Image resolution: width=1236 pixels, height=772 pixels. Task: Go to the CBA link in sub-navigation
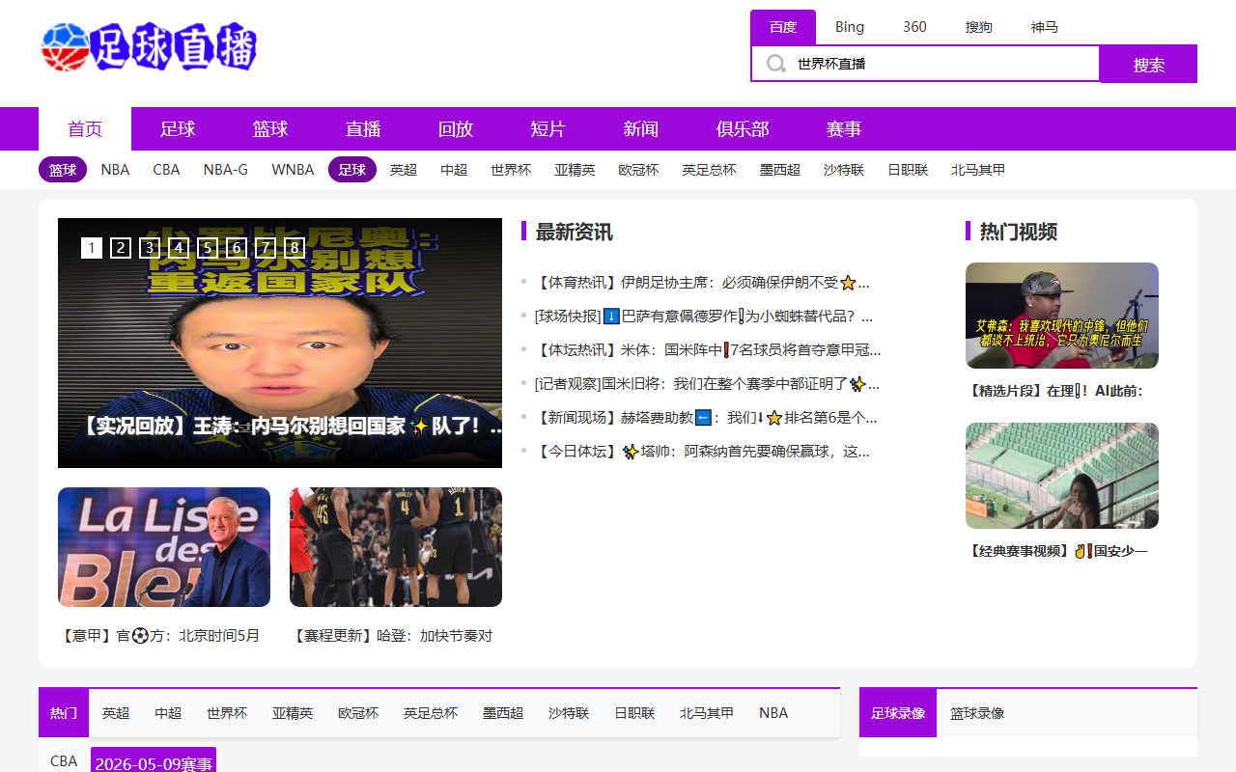click(x=166, y=170)
